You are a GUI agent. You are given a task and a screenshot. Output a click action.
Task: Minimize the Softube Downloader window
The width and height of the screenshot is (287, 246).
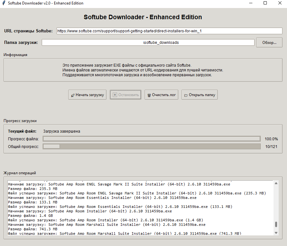coord(251,3)
